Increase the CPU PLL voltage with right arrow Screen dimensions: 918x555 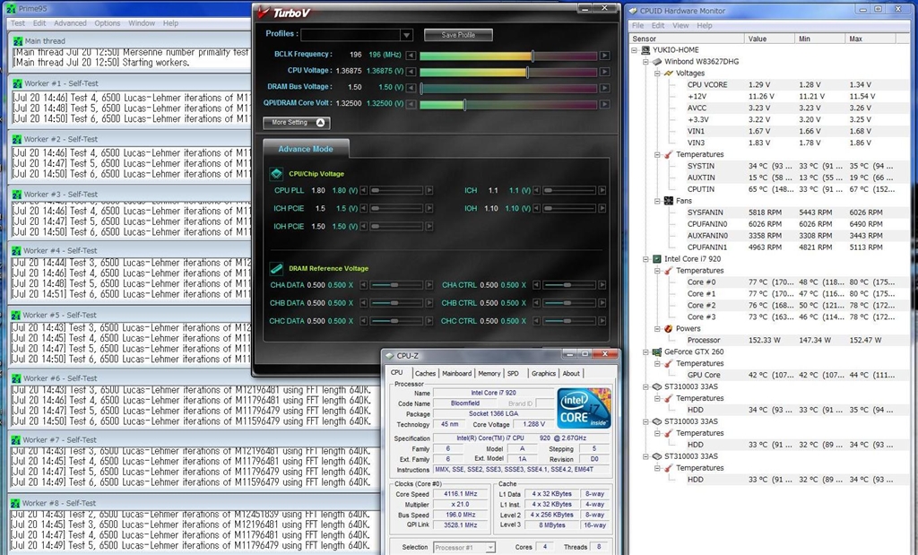429,190
